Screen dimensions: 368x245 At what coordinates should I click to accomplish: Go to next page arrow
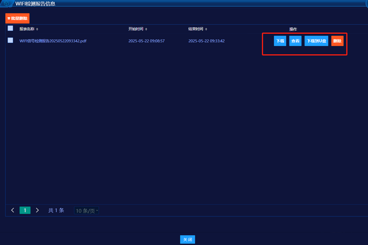37,210
